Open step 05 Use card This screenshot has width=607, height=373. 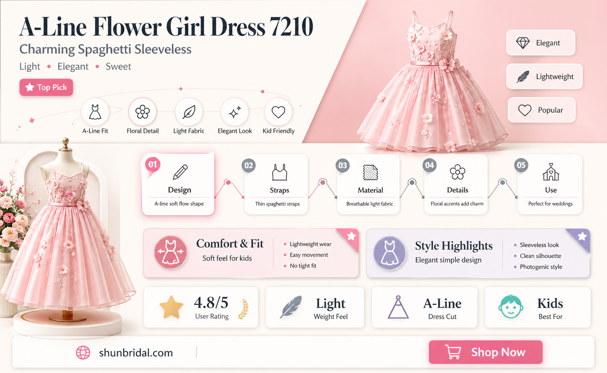click(x=550, y=184)
